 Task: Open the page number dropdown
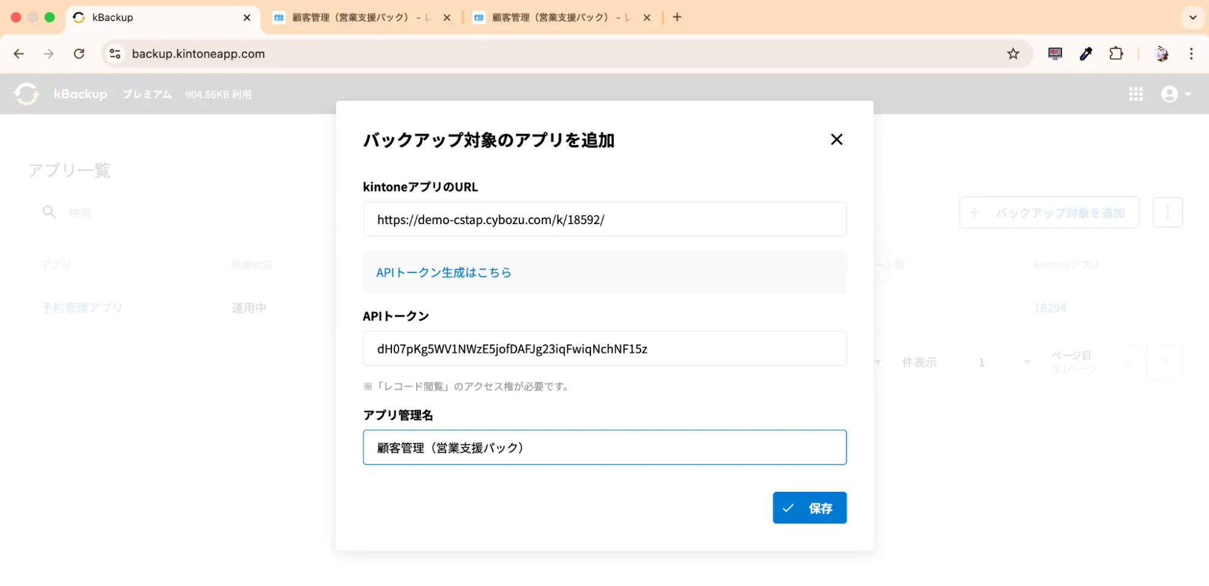[x=1004, y=362]
